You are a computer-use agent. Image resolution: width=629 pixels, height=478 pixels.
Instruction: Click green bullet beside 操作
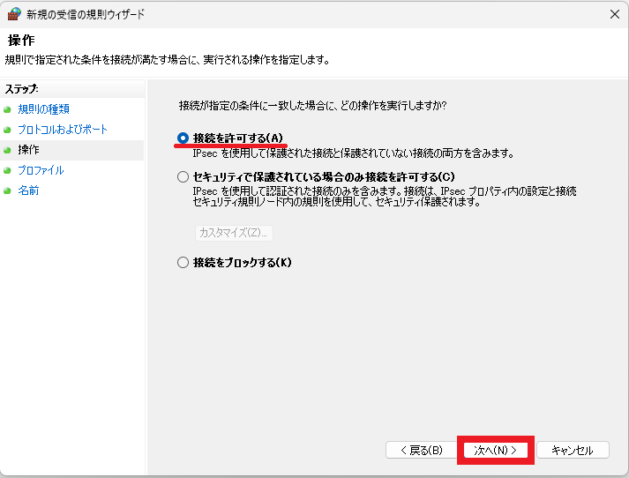click(7, 151)
